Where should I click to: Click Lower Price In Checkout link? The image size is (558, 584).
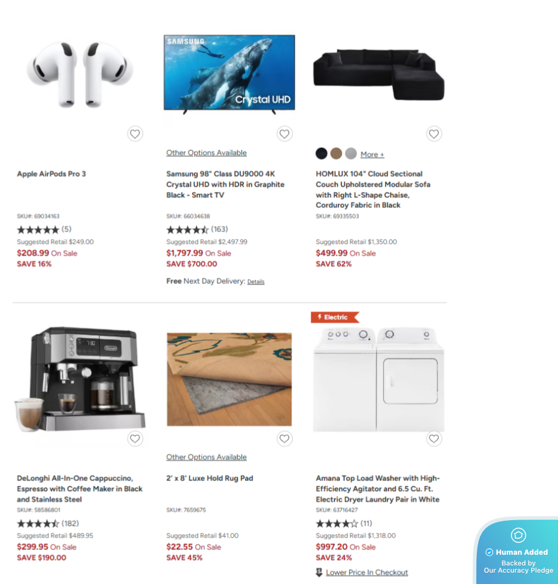pos(367,573)
